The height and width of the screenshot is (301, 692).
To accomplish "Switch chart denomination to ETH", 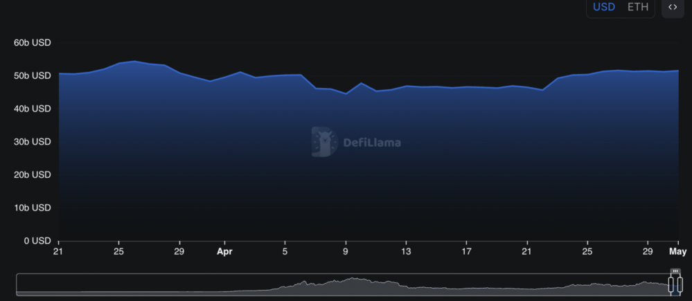I will coord(638,7).
